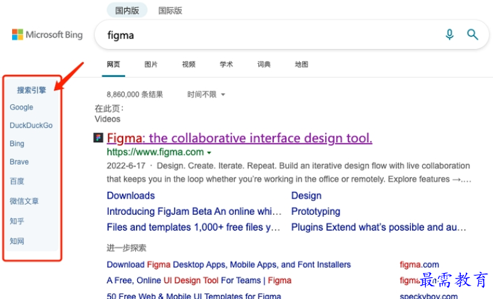Open A Free, Online UI Design Tool link
493x299 pixels.
pos(199,280)
